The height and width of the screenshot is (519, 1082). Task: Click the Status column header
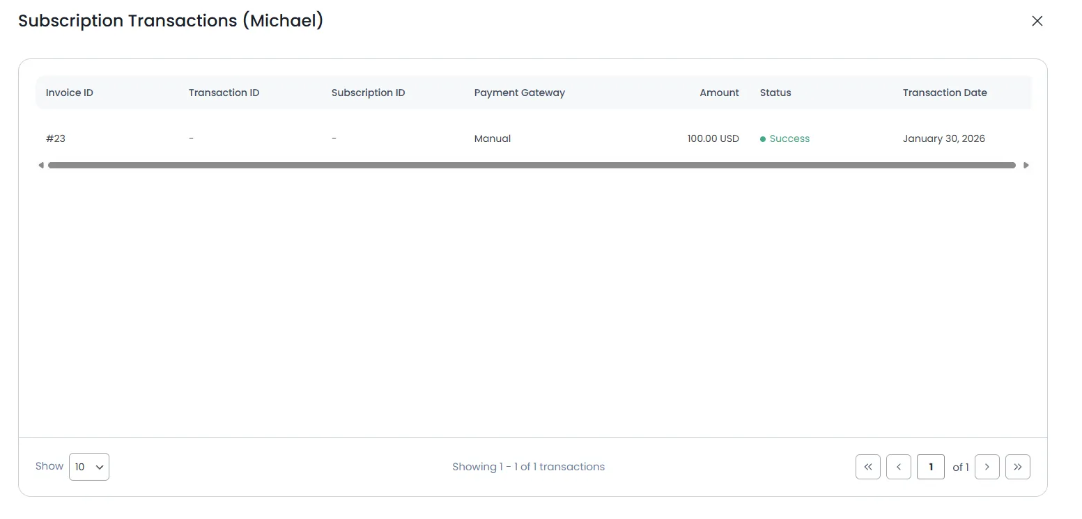click(x=775, y=93)
